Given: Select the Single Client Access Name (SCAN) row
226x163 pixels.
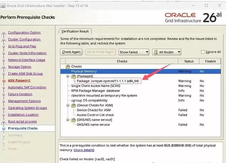Looking at the screenshot, I should (x=140, y=86).
